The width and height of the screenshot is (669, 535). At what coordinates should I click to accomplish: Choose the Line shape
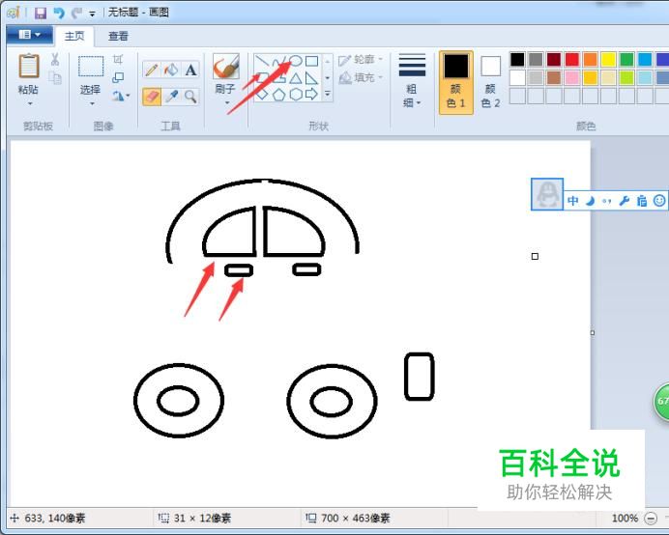pyautogui.click(x=262, y=61)
